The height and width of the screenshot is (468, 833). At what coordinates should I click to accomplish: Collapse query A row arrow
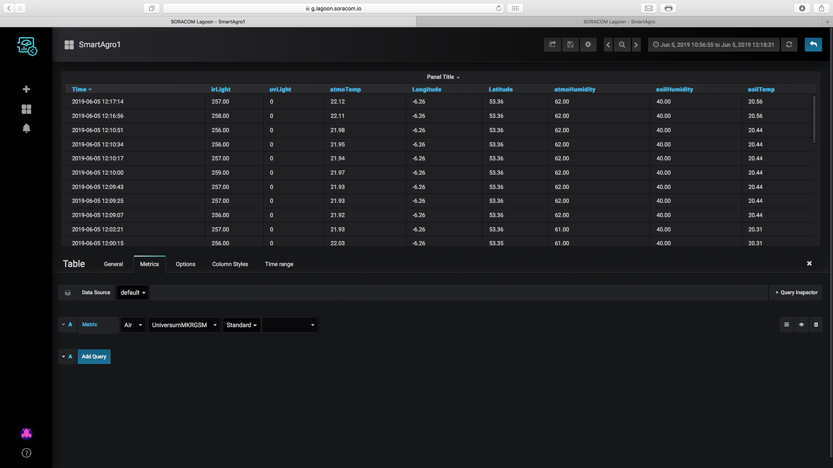coord(63,325)
